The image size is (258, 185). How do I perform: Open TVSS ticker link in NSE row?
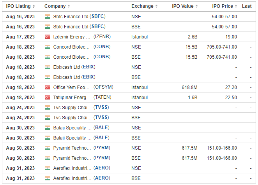(101, 108)
